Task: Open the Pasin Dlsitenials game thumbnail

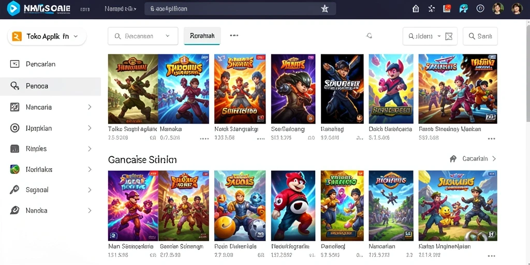Action: (240, 205)
